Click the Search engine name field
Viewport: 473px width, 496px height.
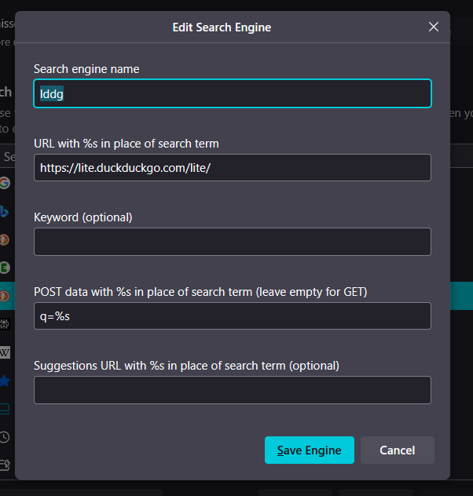[x=233, y=93]
